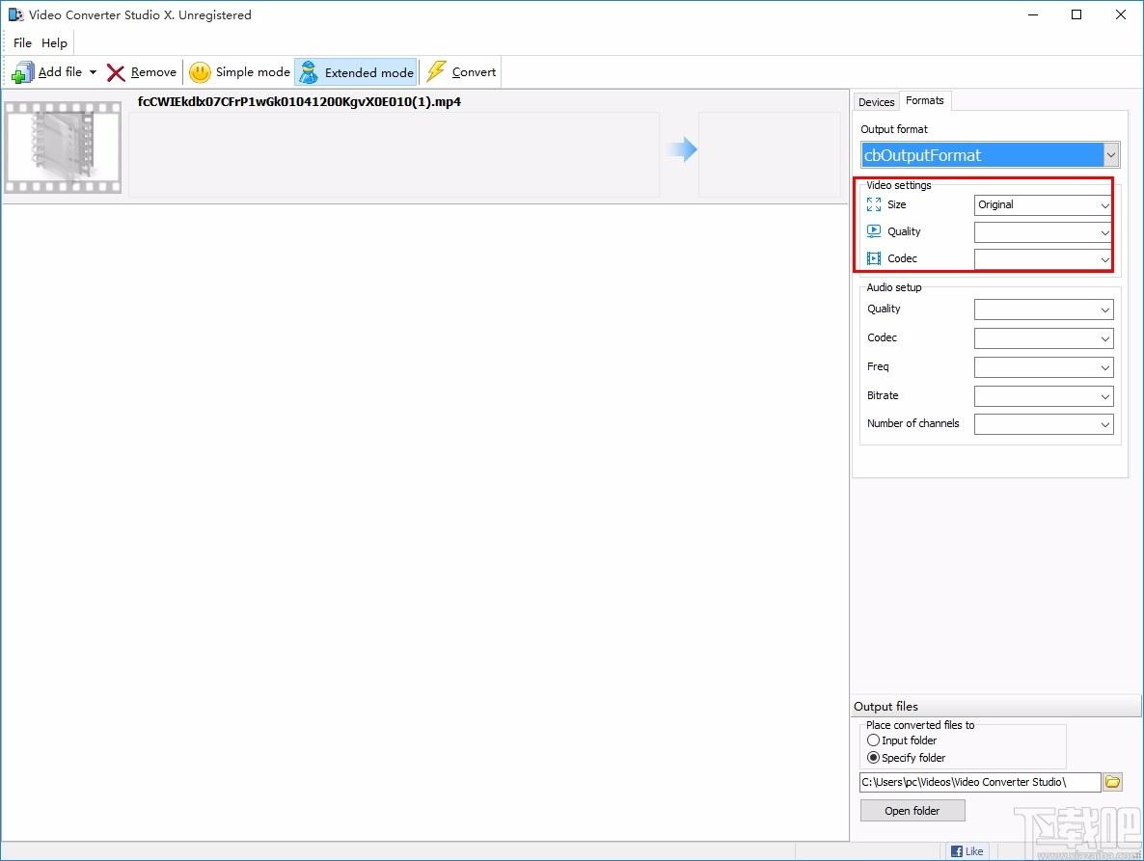
Task: Select the Specify folder radio button
Action: pyautogui.click(x=873, y=758)
